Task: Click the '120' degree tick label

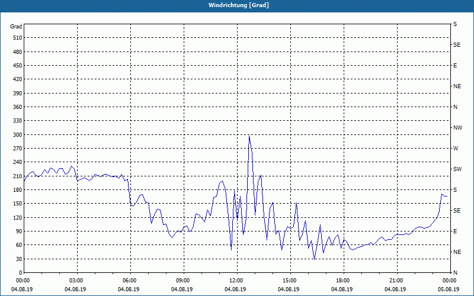Action: click(x=18, y=217)
